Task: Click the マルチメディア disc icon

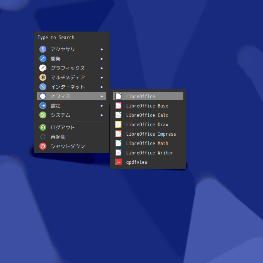Action: (43, 77)
